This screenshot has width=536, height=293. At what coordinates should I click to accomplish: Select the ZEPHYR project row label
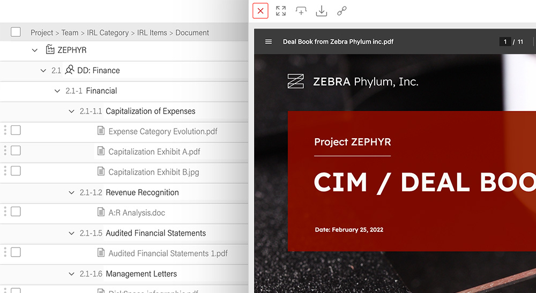(x=72, y=50)
